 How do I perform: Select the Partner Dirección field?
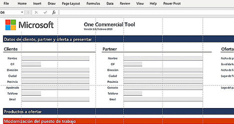click(163, 70)
